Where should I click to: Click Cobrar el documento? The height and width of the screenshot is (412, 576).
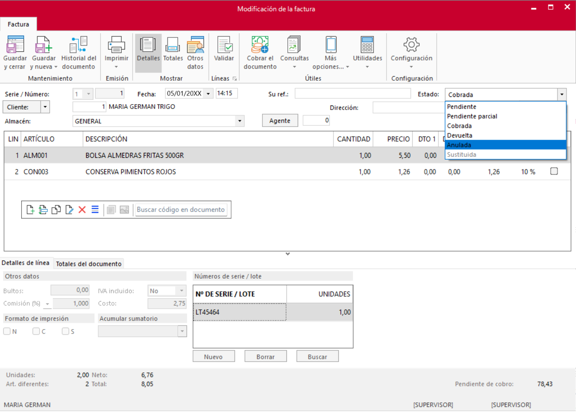point(260,53)
